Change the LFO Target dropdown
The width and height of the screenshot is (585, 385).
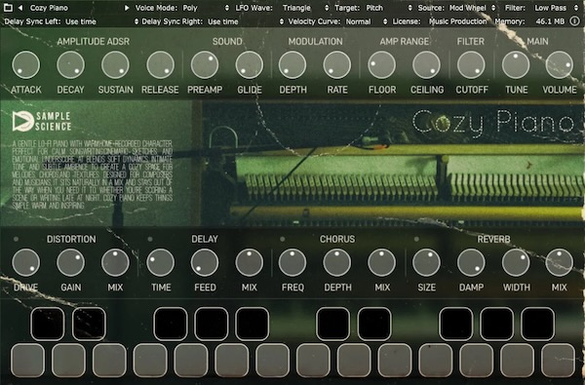tap(389, 8)
